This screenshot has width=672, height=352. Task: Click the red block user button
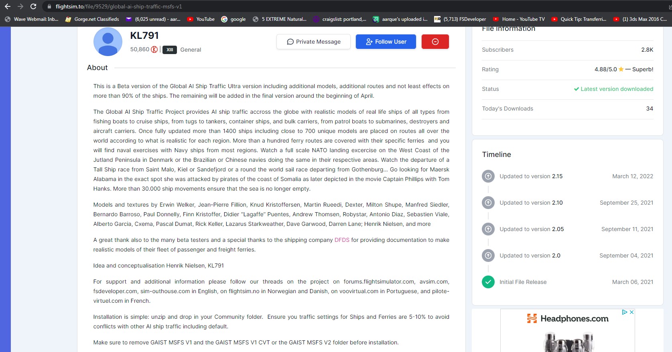tap(435, 42)
